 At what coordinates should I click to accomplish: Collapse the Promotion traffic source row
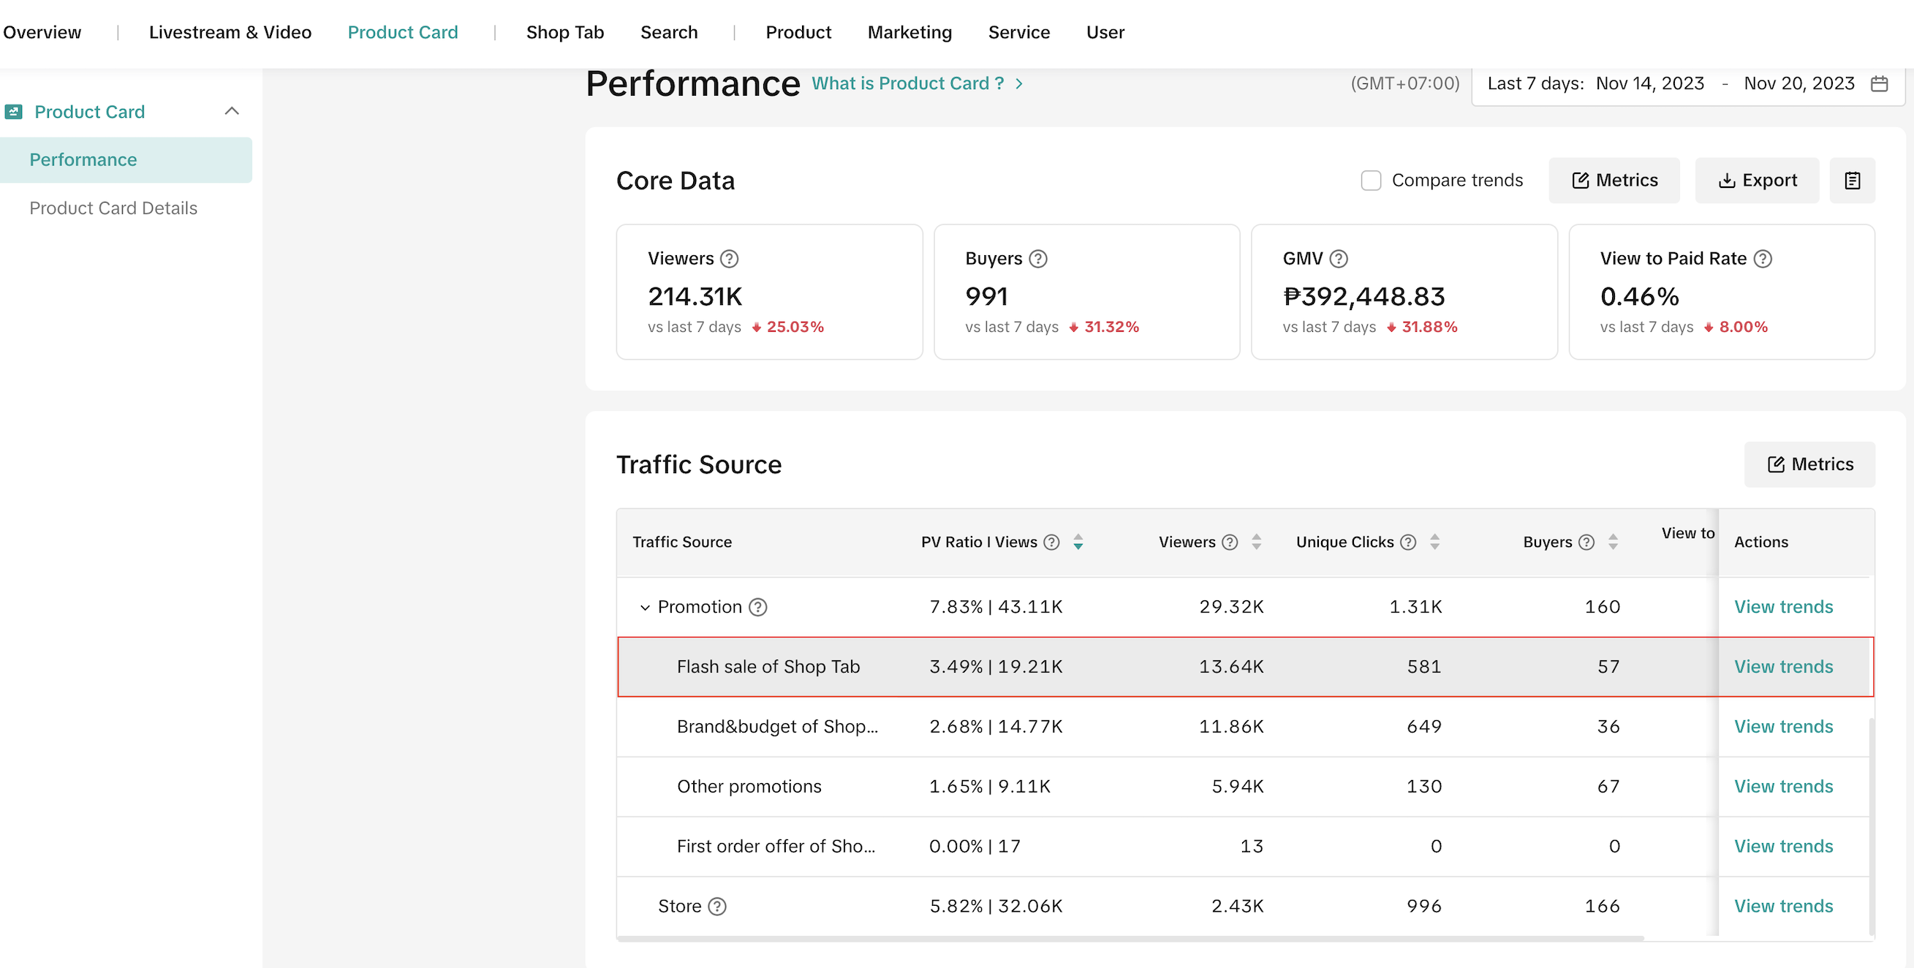644,608
